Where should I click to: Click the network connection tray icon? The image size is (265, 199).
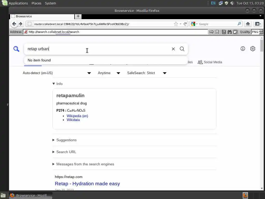(220, 3)
